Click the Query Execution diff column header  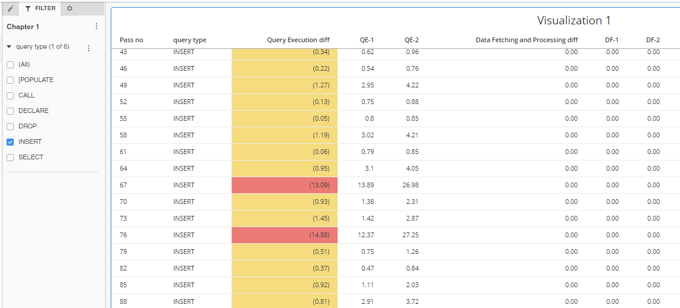tap(298, 40)
